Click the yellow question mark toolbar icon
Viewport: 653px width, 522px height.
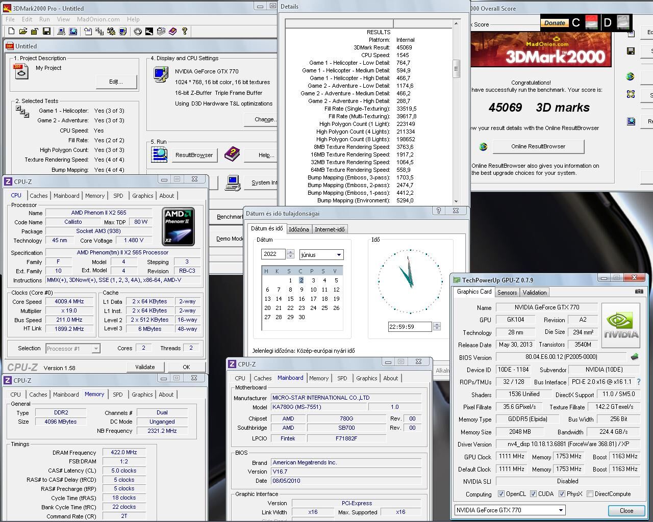point(185,32)
